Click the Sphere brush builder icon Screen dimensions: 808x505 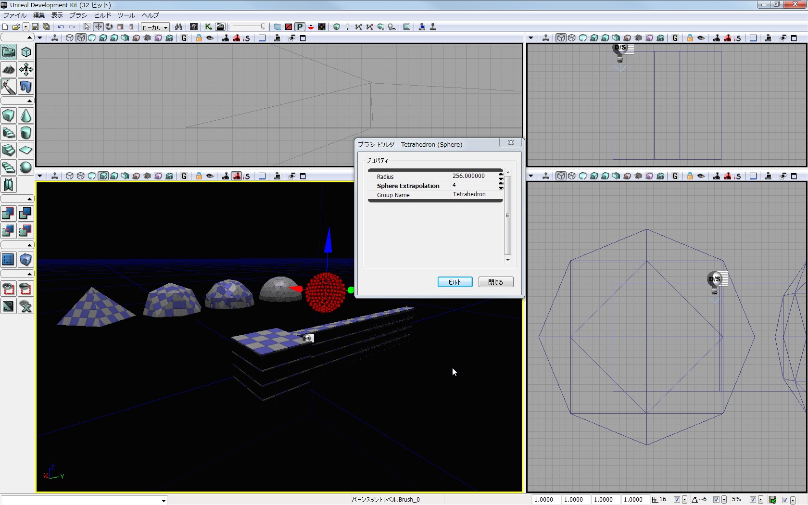point(26,167)
